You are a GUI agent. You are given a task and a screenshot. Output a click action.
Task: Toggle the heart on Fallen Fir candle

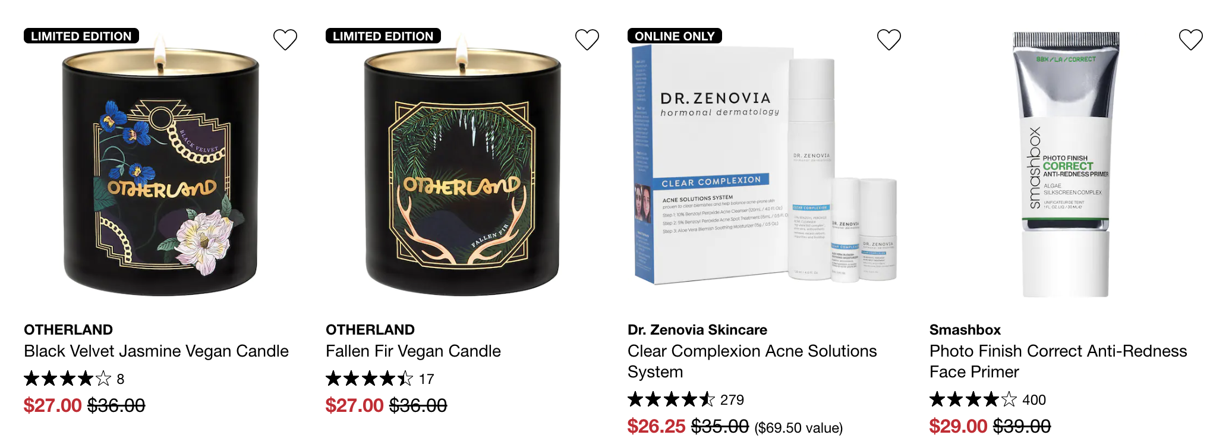[587, 40]
